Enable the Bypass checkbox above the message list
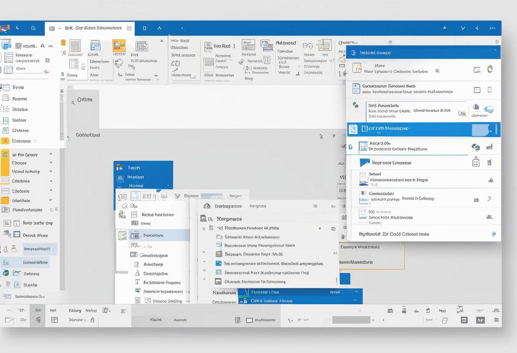 point(177,196)
